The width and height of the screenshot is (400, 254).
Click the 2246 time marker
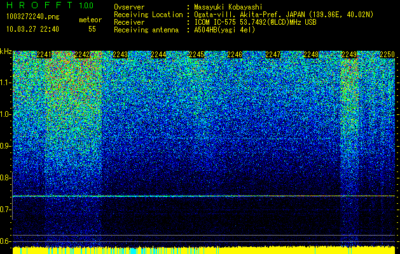(x=235, y=55)
